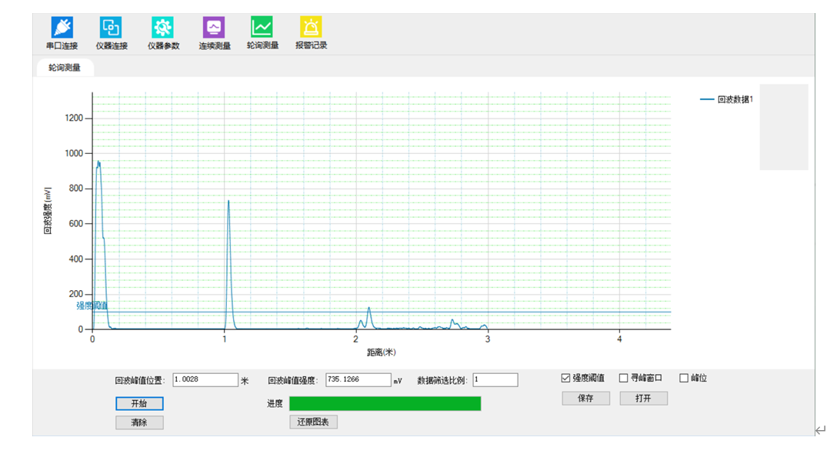This screenshot has height=454, width=837.
Task: Select the 轮询测量 polling measurement chart icon
Action: pos(262,27)
